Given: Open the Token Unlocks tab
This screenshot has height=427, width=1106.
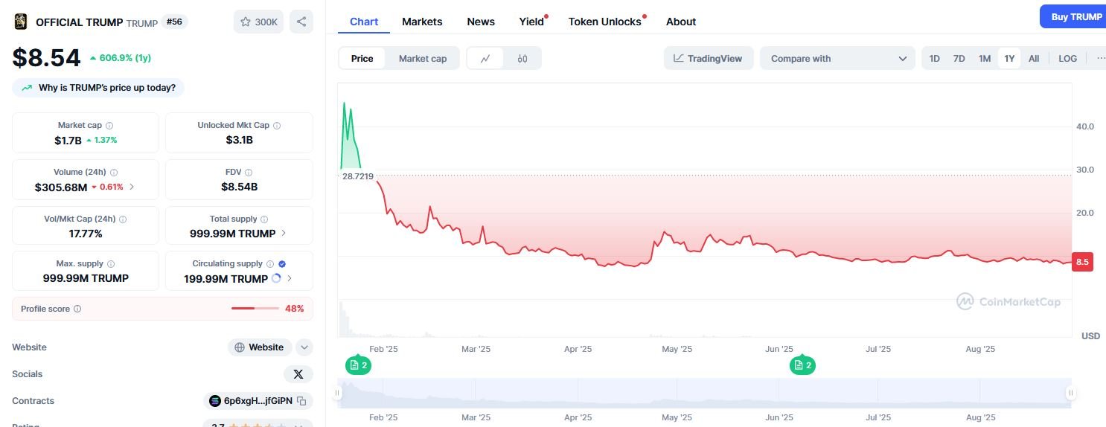Looking at the screenshot, I should point(604,22).
